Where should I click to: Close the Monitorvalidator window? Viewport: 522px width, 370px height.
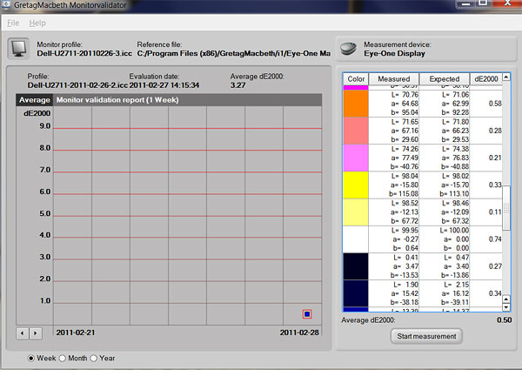point(507,3)
